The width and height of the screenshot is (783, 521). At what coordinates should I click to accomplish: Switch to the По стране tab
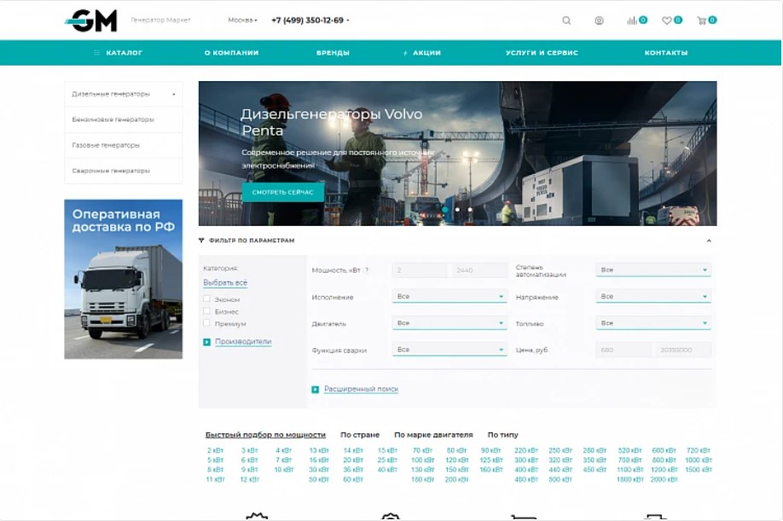360,435
